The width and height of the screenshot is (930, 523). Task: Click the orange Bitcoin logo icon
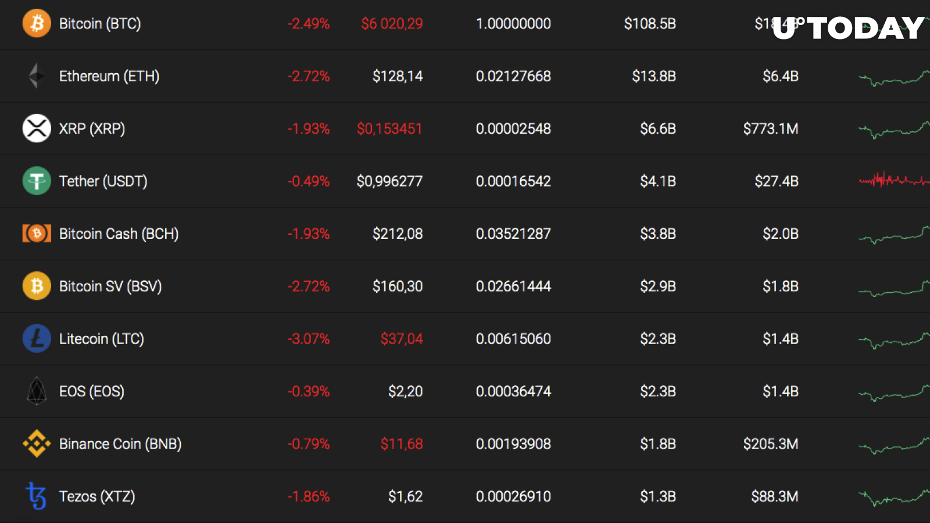click(x=37, y=23)
